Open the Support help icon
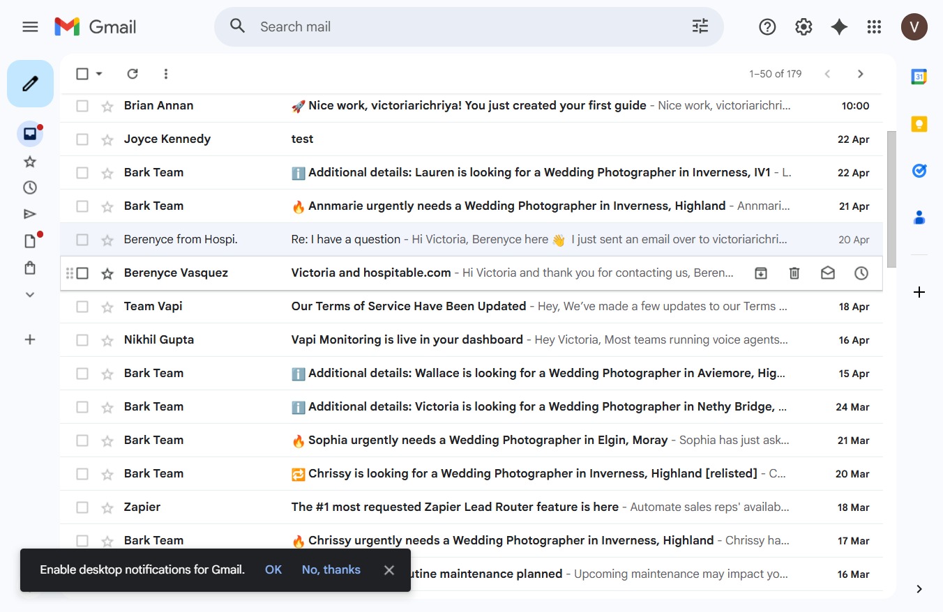The height and width of the screenshot is (612, 943). click(767, 26)
